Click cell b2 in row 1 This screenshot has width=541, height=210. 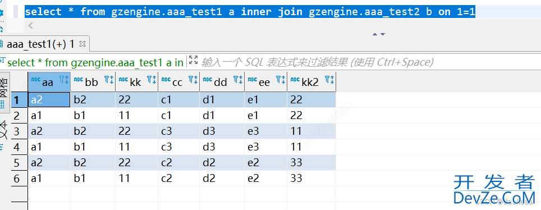click(x=93, y=99)
